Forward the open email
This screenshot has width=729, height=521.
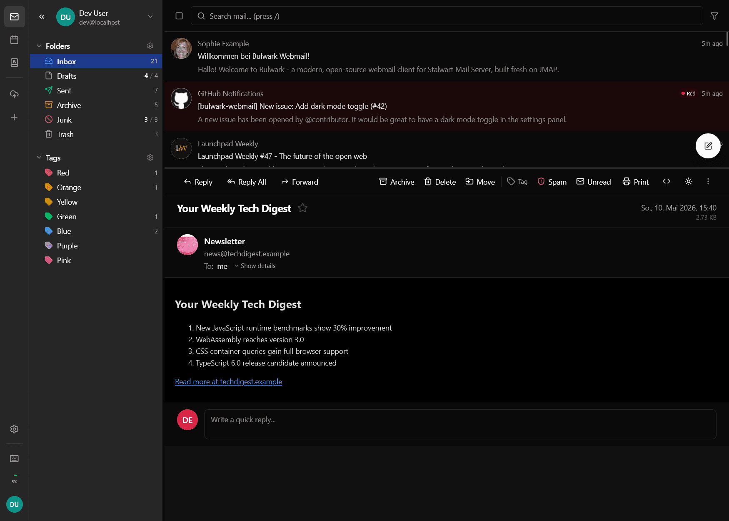point(300,182)
